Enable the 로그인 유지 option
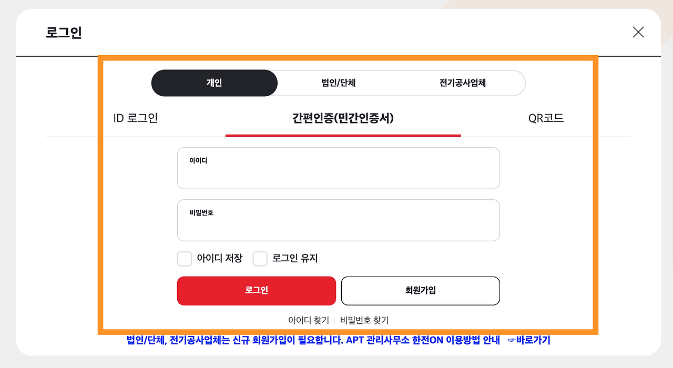 click(260, 258)
